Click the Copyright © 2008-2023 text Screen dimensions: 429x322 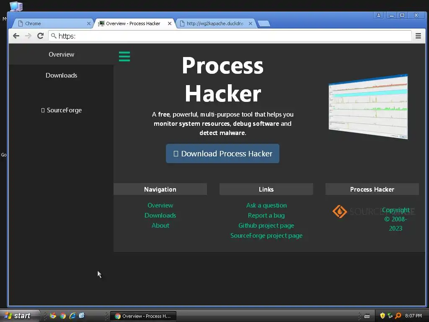click(x=395, y=219)
